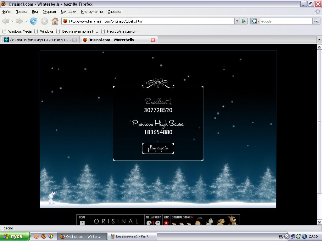Open the Бесплатная почта bookmark

tap(77, 31)
